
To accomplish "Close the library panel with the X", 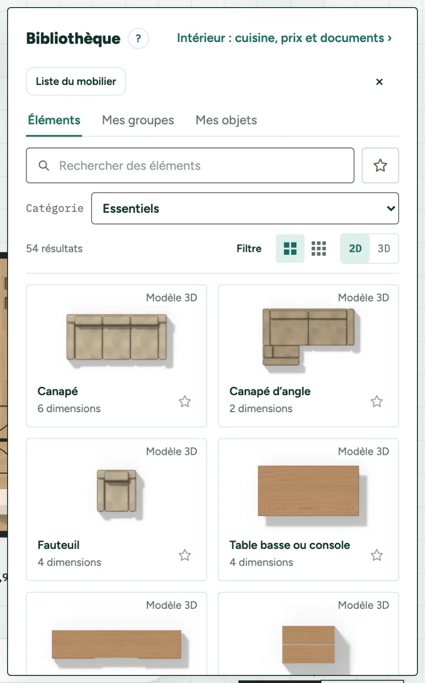I will click(379, 82).
